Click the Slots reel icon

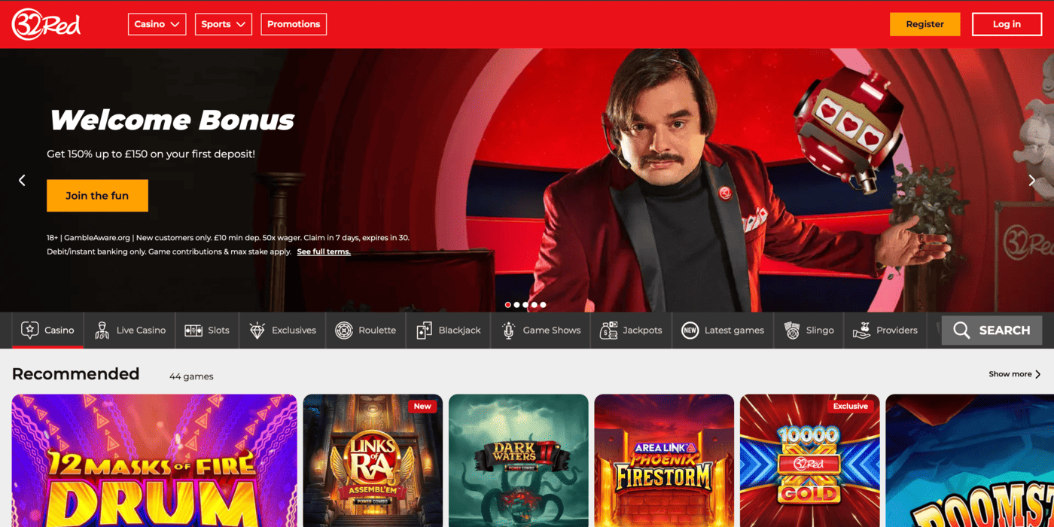tap(193, 331)
